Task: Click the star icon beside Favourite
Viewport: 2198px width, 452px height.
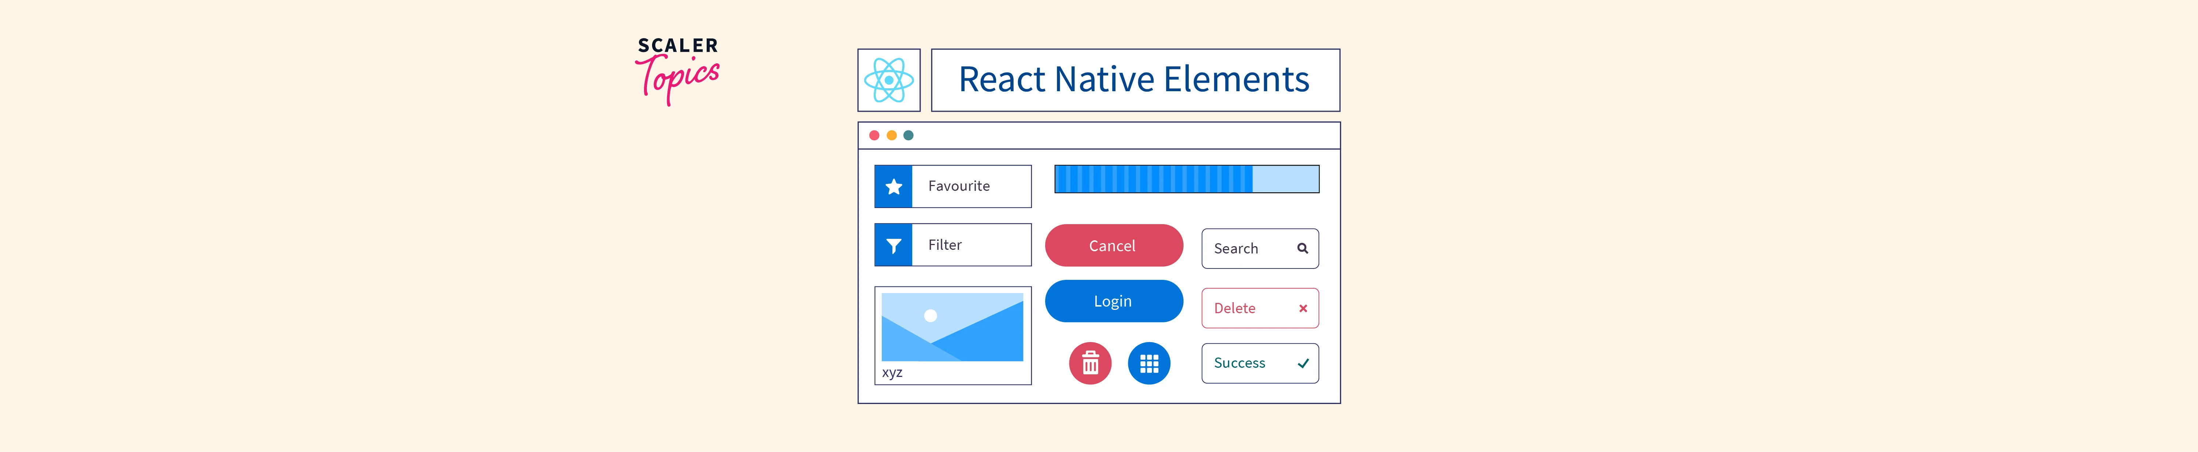Action: click(893, 187)
